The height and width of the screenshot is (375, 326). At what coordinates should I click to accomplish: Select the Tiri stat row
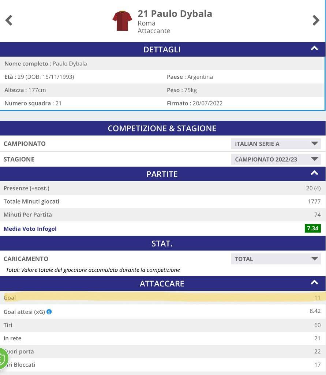163,325
